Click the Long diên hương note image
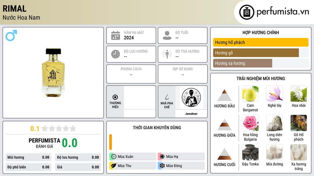The width and height of the screenshot is (314, 176). pyautogui.click(x=274, y=123)
